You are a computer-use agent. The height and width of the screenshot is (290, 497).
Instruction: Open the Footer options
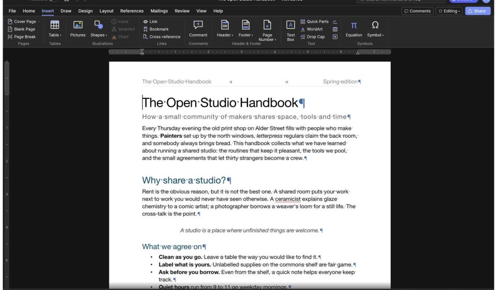(x=245, y=28)
